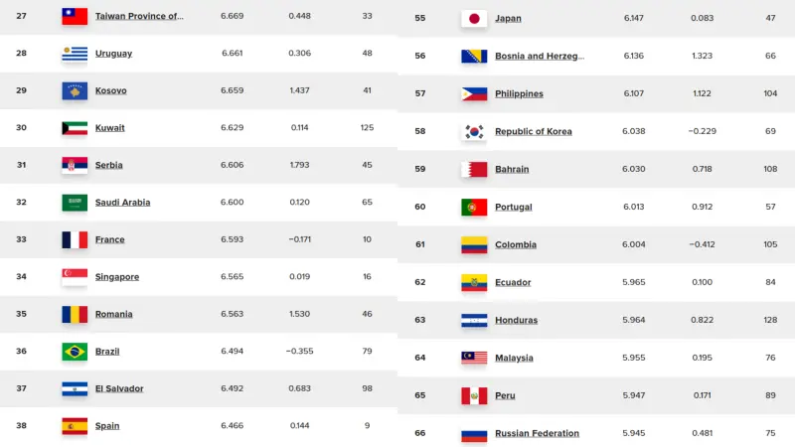795x447 pixels.
Task: Visit the El Salvador link
Action: point(119,388)
